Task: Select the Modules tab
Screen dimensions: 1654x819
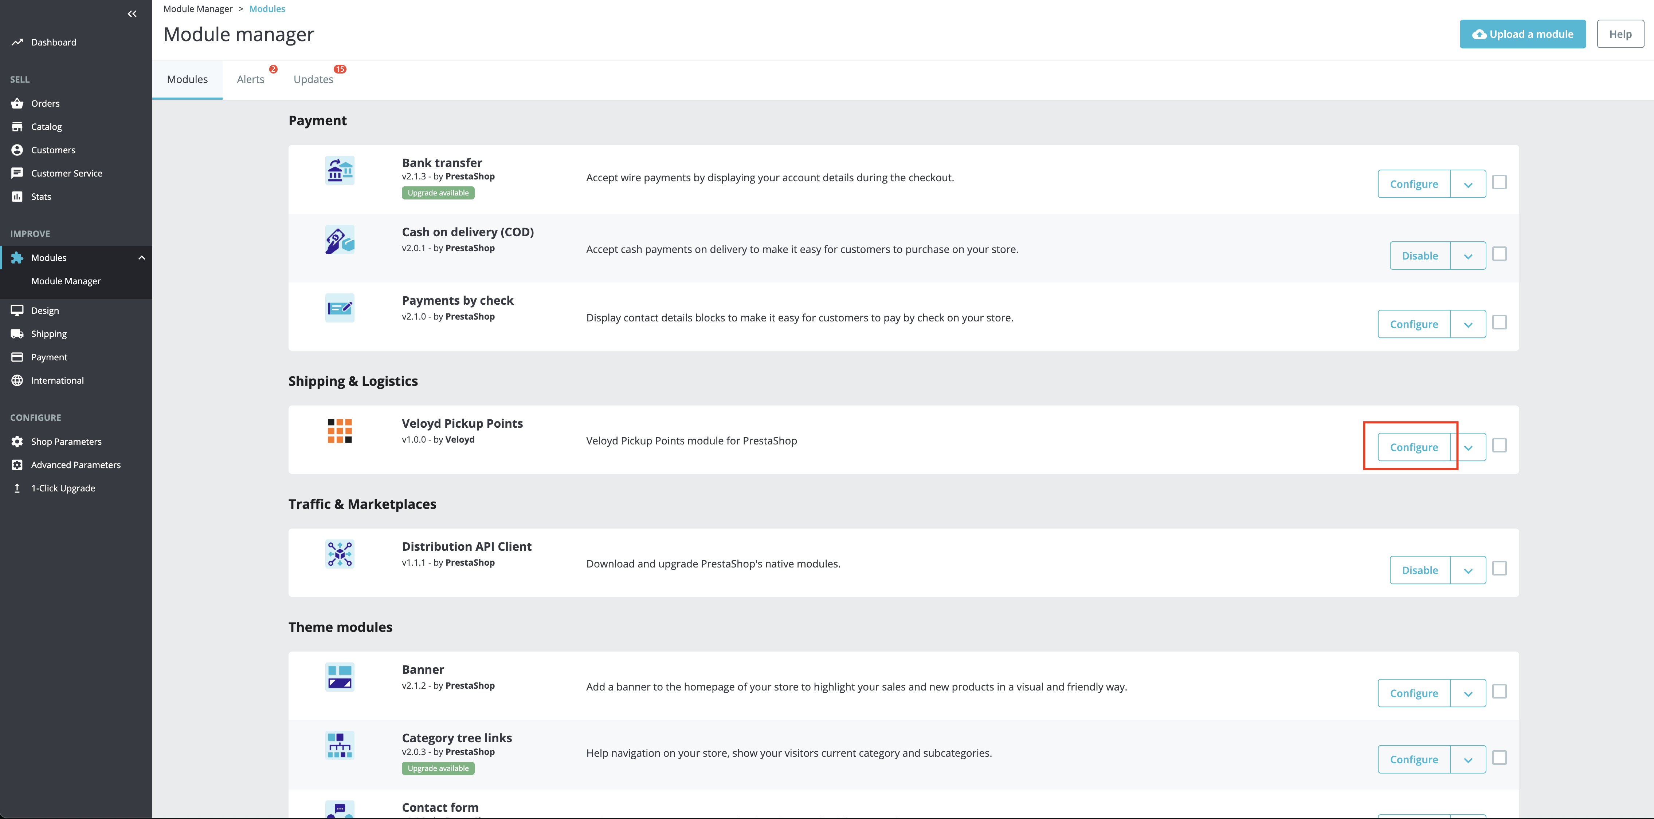Action: (x=188, y=79)
